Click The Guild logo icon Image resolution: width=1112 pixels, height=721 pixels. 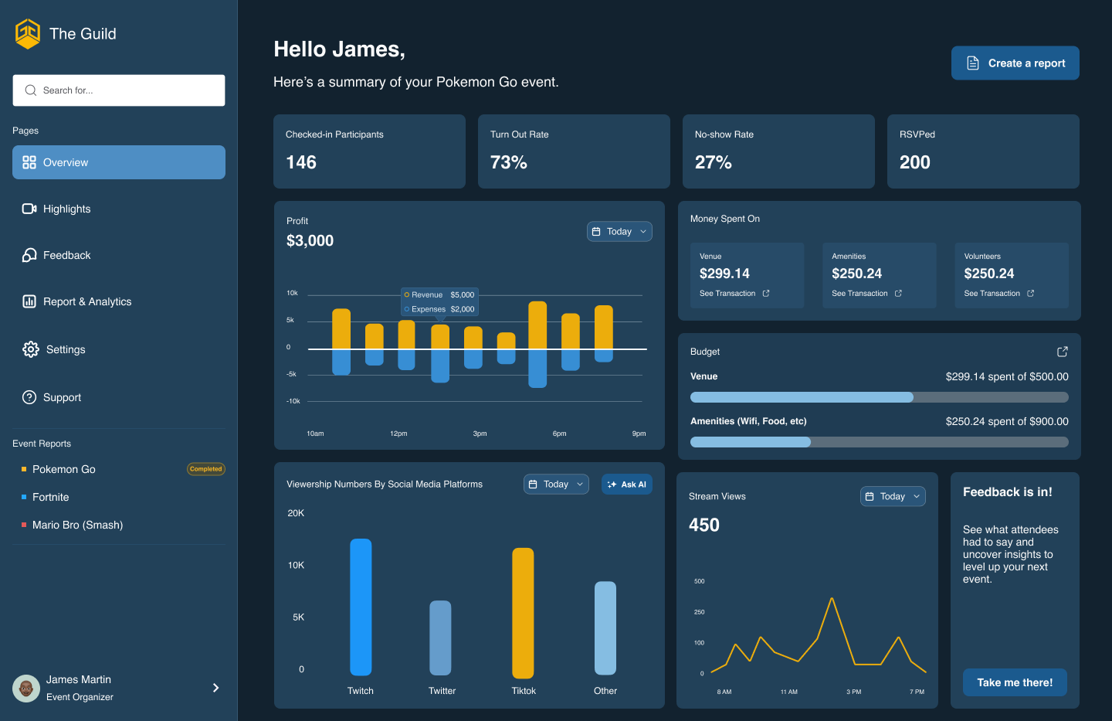tap(28, 34)
